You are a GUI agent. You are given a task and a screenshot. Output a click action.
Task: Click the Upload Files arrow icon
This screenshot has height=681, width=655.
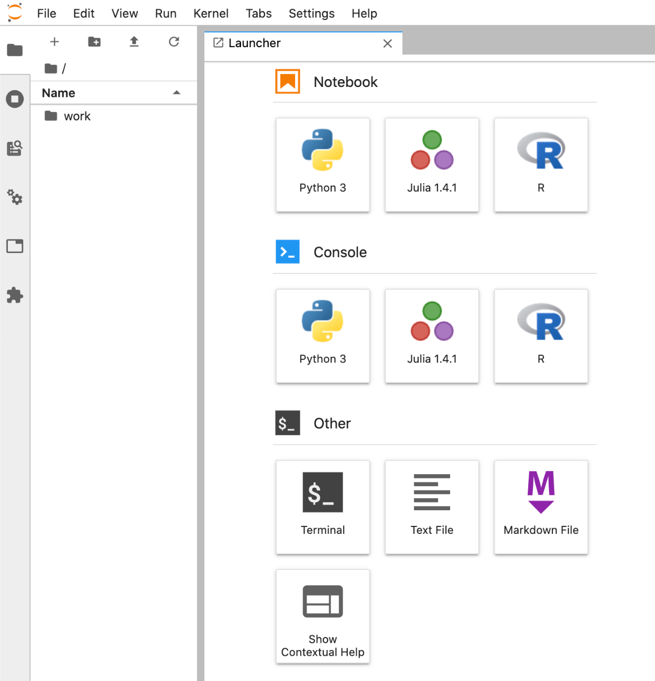(x=134, y=42)
